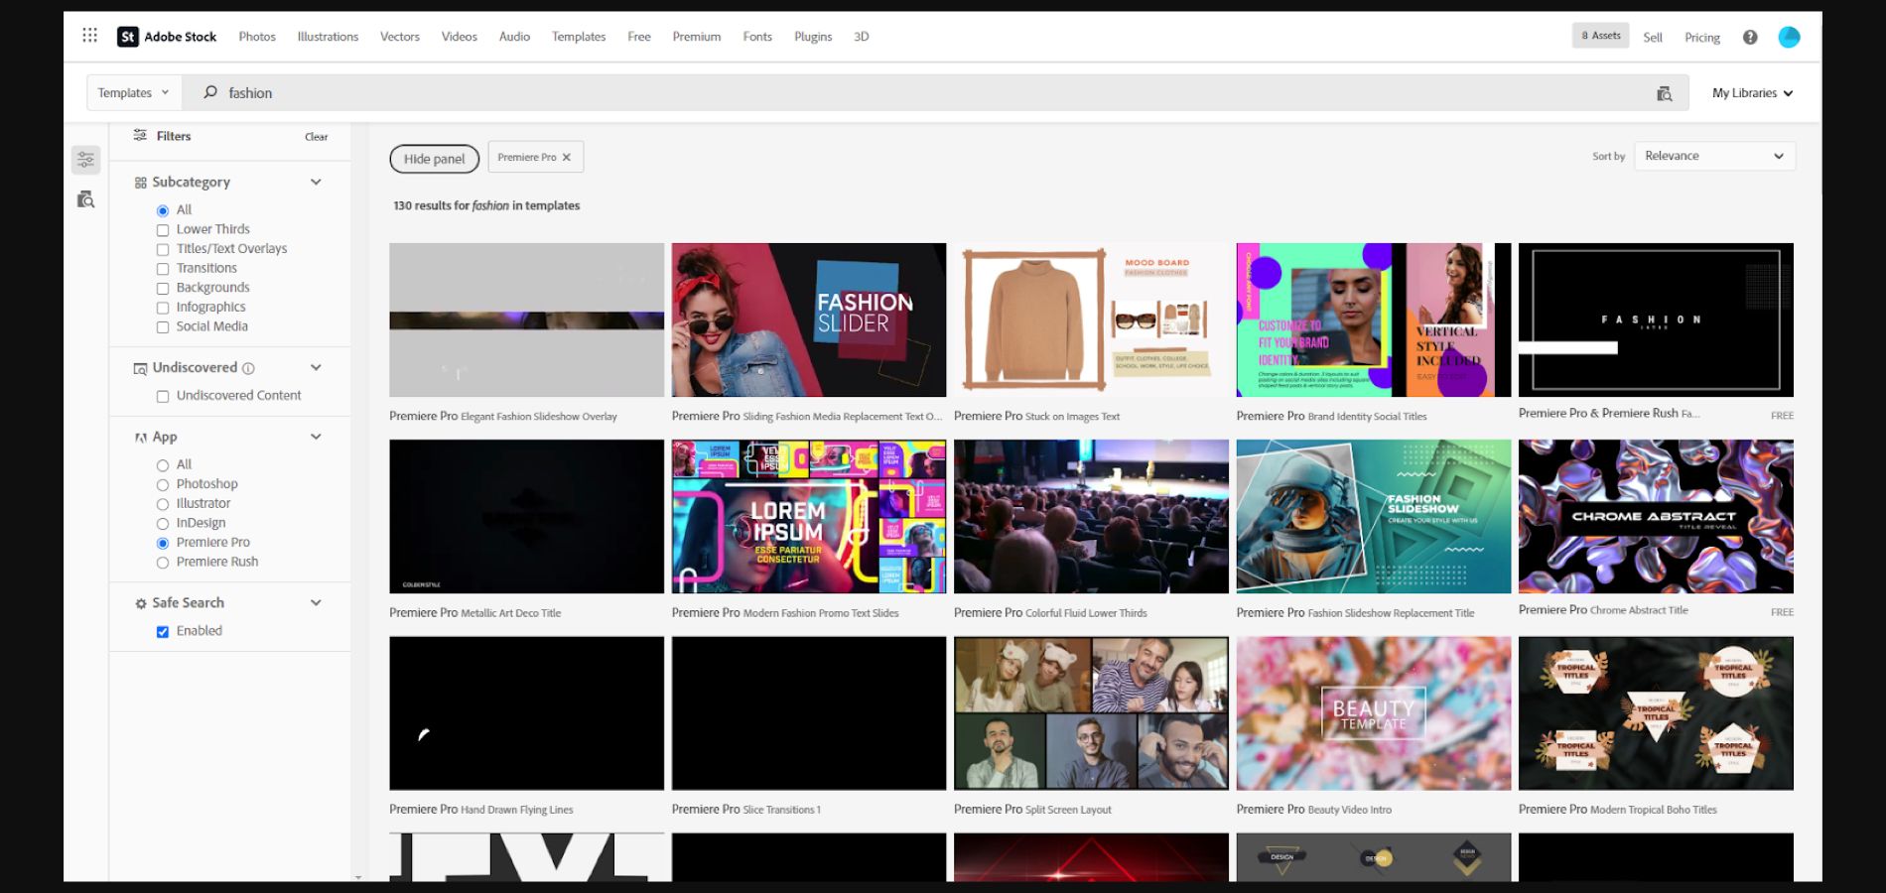This screenshot has height=893, width=1886.
Task: Collapse the Subcategory filter section
Action: pyautogui.click(x=316, y=182)
